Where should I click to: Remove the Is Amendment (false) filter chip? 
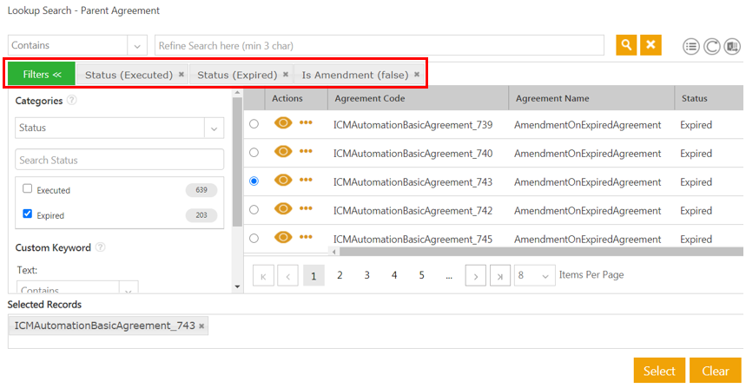(x=417, y=75)
